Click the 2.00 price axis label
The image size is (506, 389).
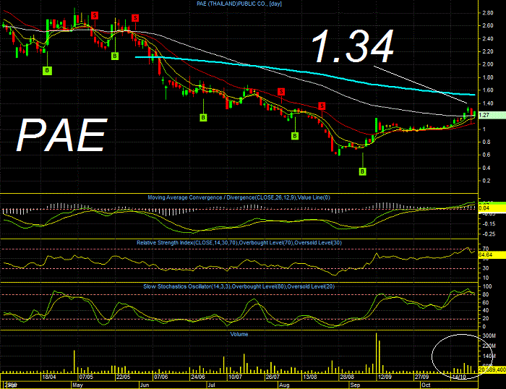coord(488,64)
